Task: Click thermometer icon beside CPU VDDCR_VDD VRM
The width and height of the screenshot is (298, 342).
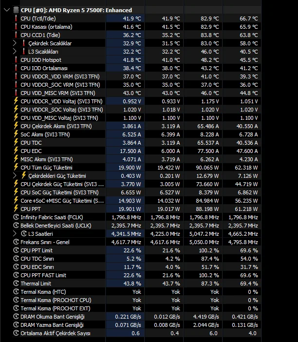Action: [16, 76]
